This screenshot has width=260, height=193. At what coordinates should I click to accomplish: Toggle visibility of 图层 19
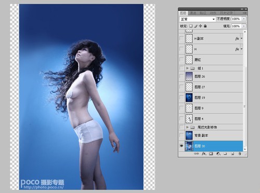tap(181, 98)
